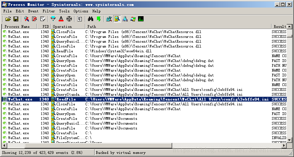Click the Process Monitor title bar system icon
Image resolution: width=294 pixels, height=157 pixels.
click(4, 4)
